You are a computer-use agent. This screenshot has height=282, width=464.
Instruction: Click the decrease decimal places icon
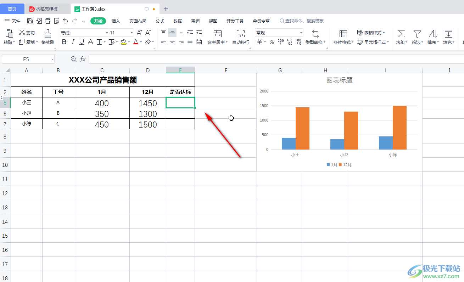tap(299, 42)
